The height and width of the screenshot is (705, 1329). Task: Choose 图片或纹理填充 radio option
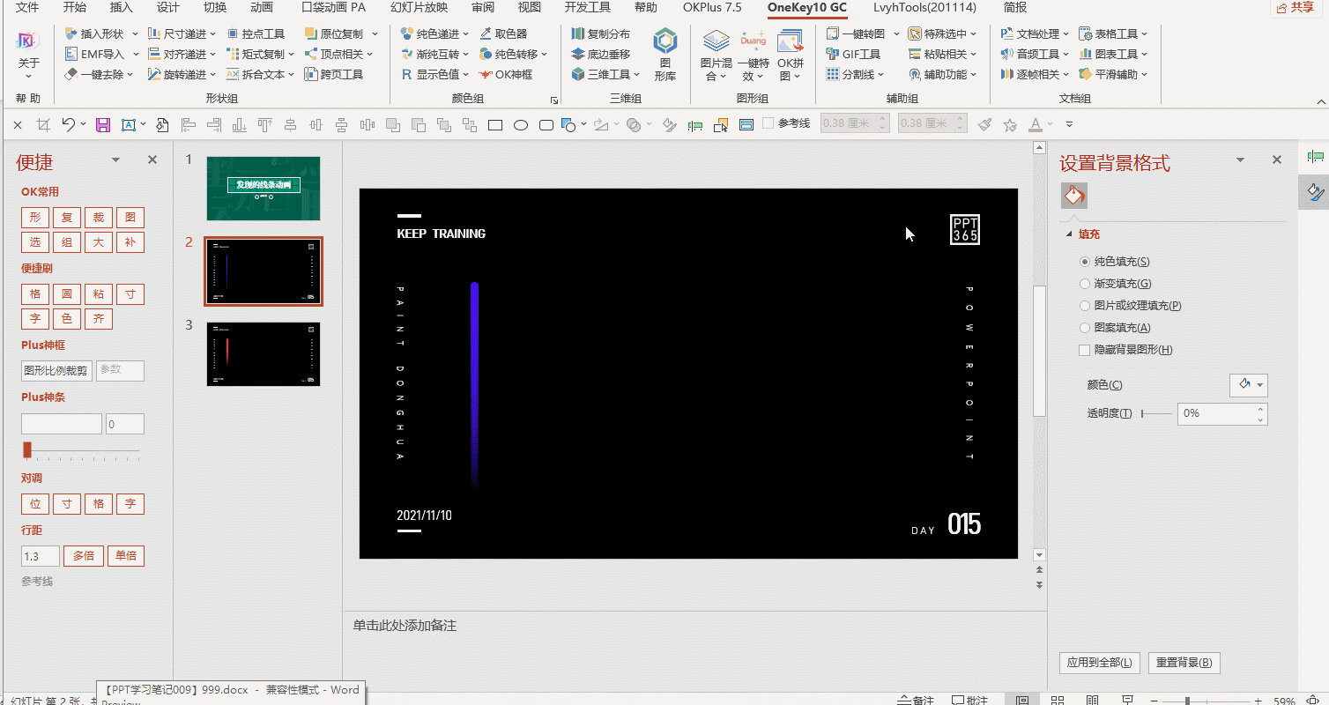click(1131, 306)
